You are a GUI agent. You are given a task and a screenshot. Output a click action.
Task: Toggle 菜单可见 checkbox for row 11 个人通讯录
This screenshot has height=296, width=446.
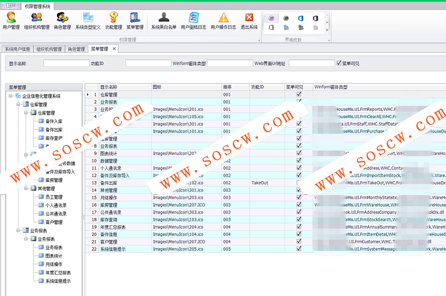point(299,168)
